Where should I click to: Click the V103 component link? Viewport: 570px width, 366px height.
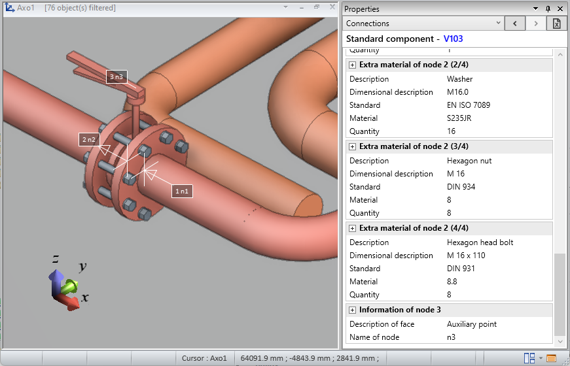coord(453,39)
